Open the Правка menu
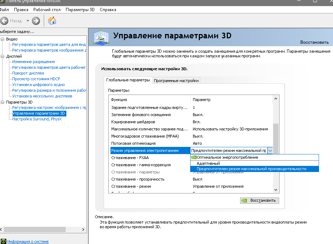 21,10
